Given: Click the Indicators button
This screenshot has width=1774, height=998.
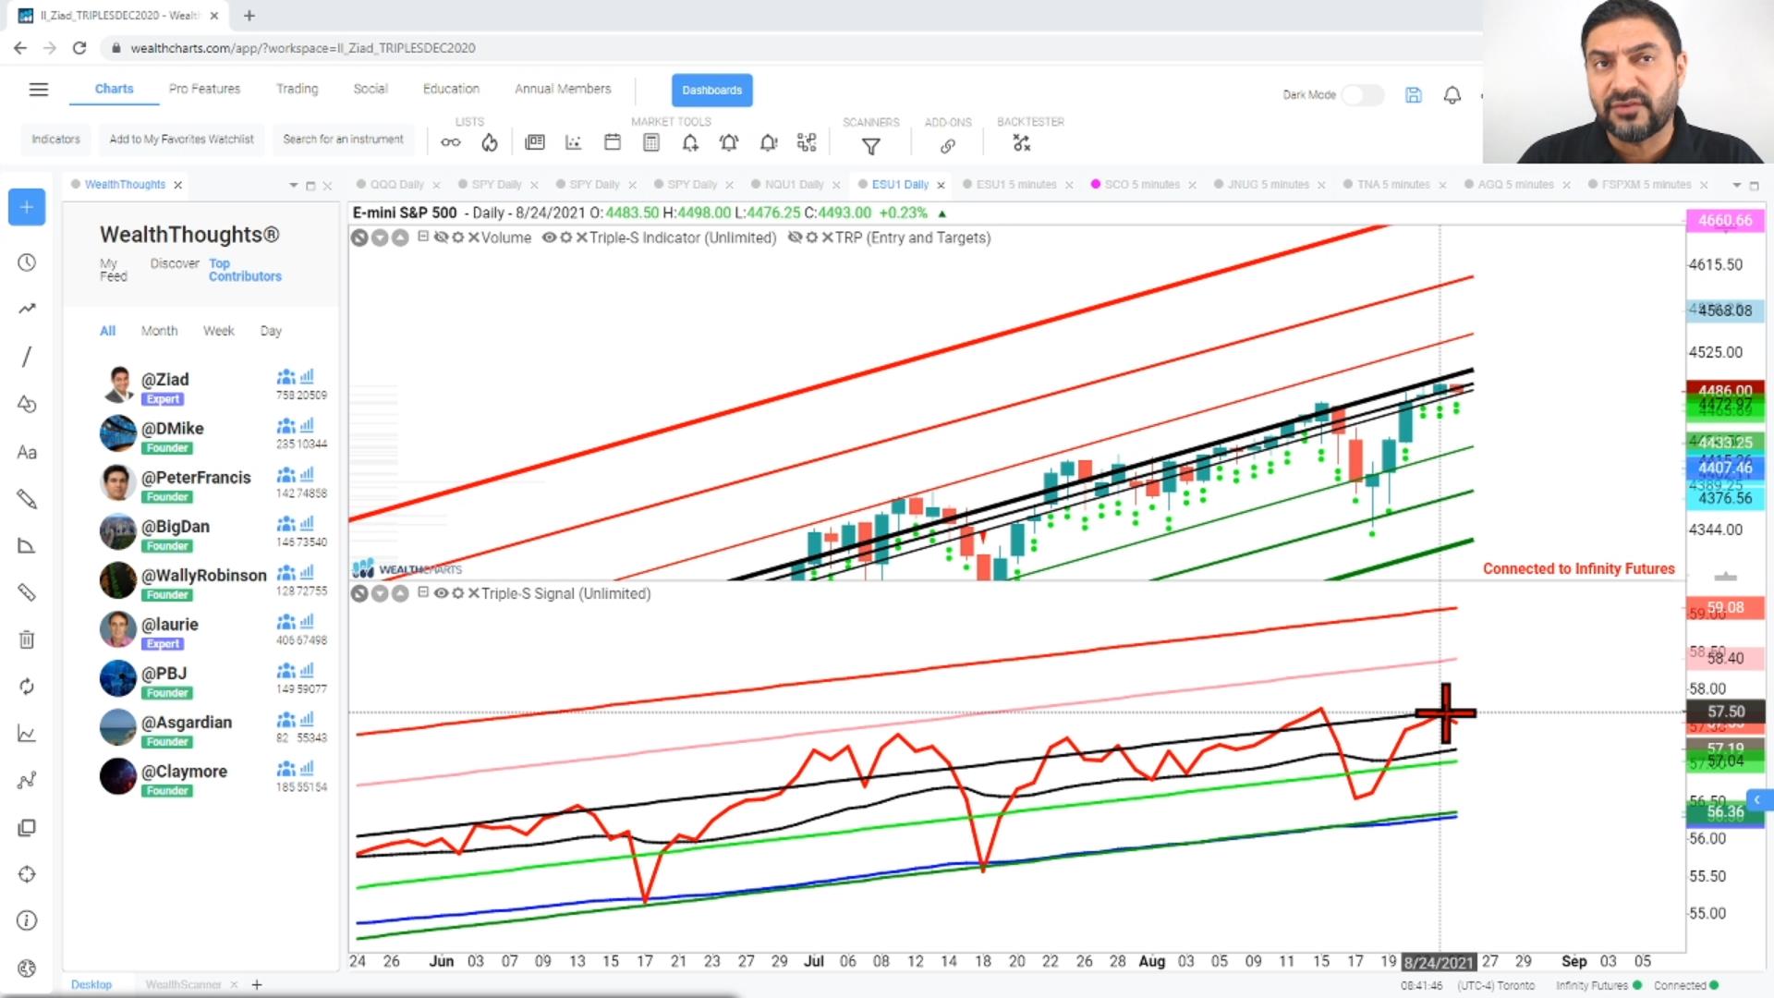Looking at the screenshot, I should click(55, 140).
